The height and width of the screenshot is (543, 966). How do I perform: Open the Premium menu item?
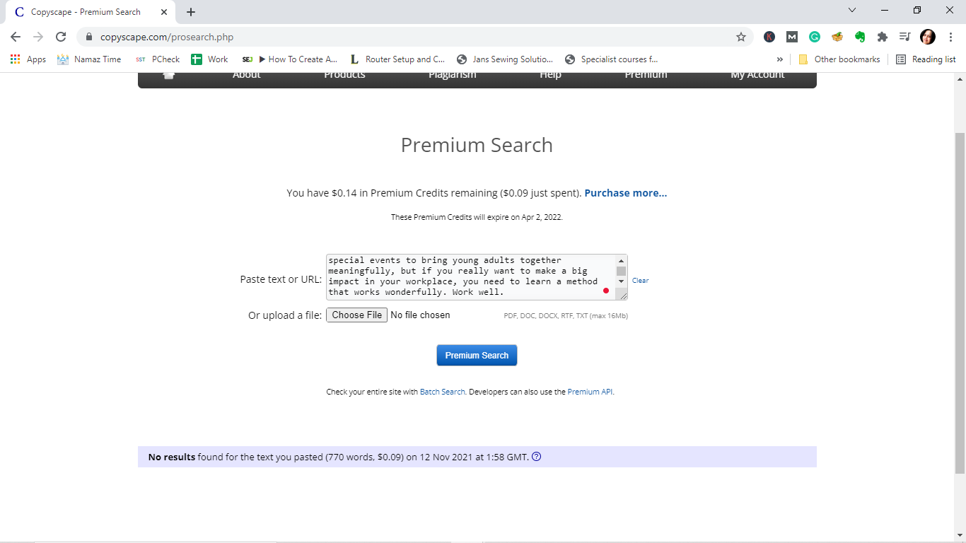(x=646, y=75)
